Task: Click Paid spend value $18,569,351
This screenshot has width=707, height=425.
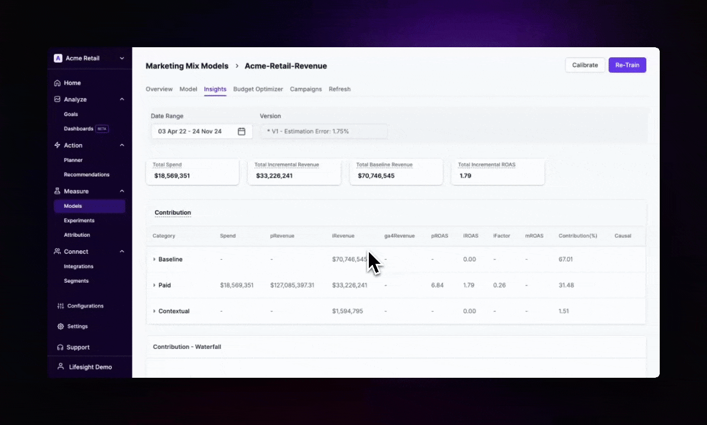Action: (236, 286)
